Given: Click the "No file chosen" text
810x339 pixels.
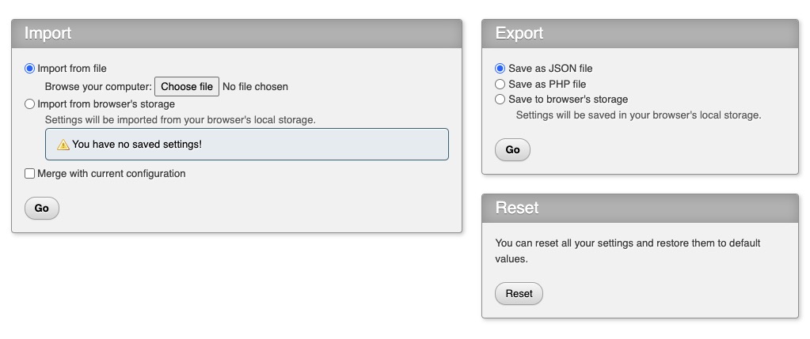Looking at the screenshot, I should (255, 87).
